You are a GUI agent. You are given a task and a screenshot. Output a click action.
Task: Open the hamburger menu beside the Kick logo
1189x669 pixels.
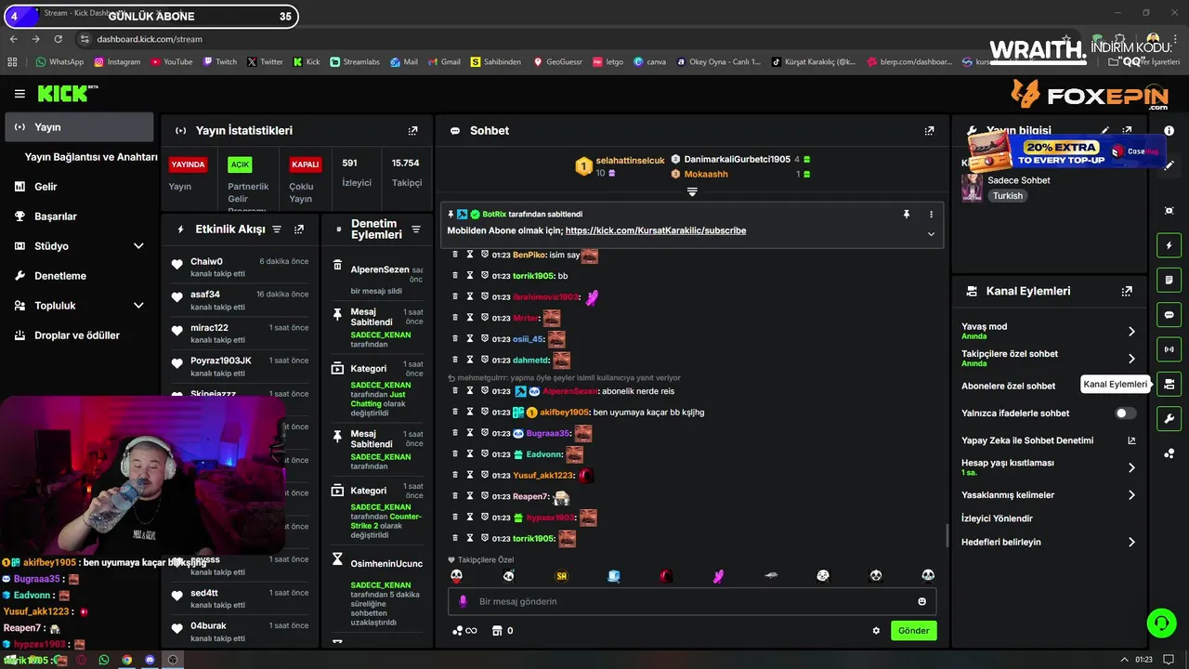pos(20,94)
